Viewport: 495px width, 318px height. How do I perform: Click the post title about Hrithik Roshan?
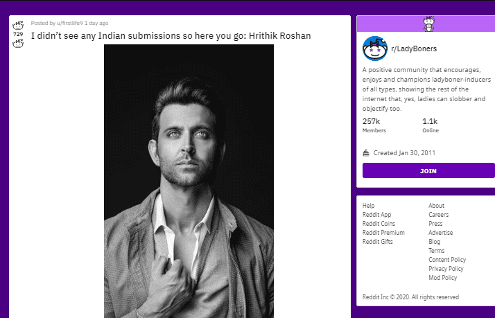tap(171, 35)
